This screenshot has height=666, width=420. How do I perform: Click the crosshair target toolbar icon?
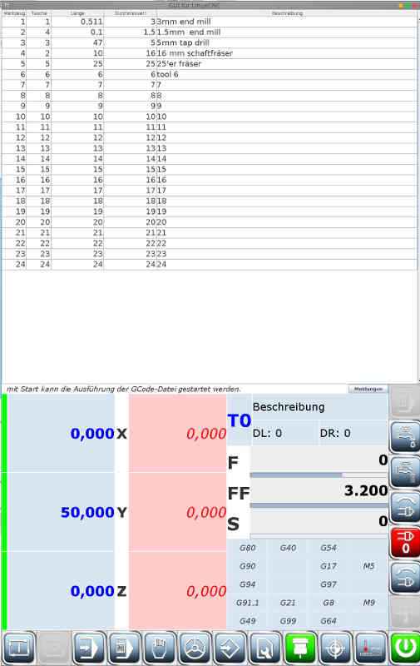[x=335, y=648]
